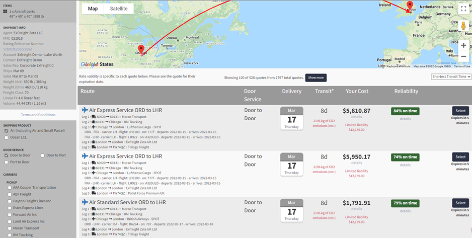Select RM Trucking carrier checkbox
This screenshot has width=472, height=238.
(10, 235)
